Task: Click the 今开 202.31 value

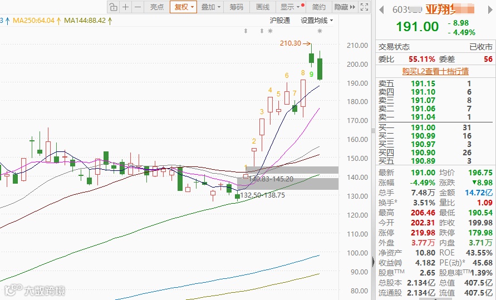Action: coord(423,223)
